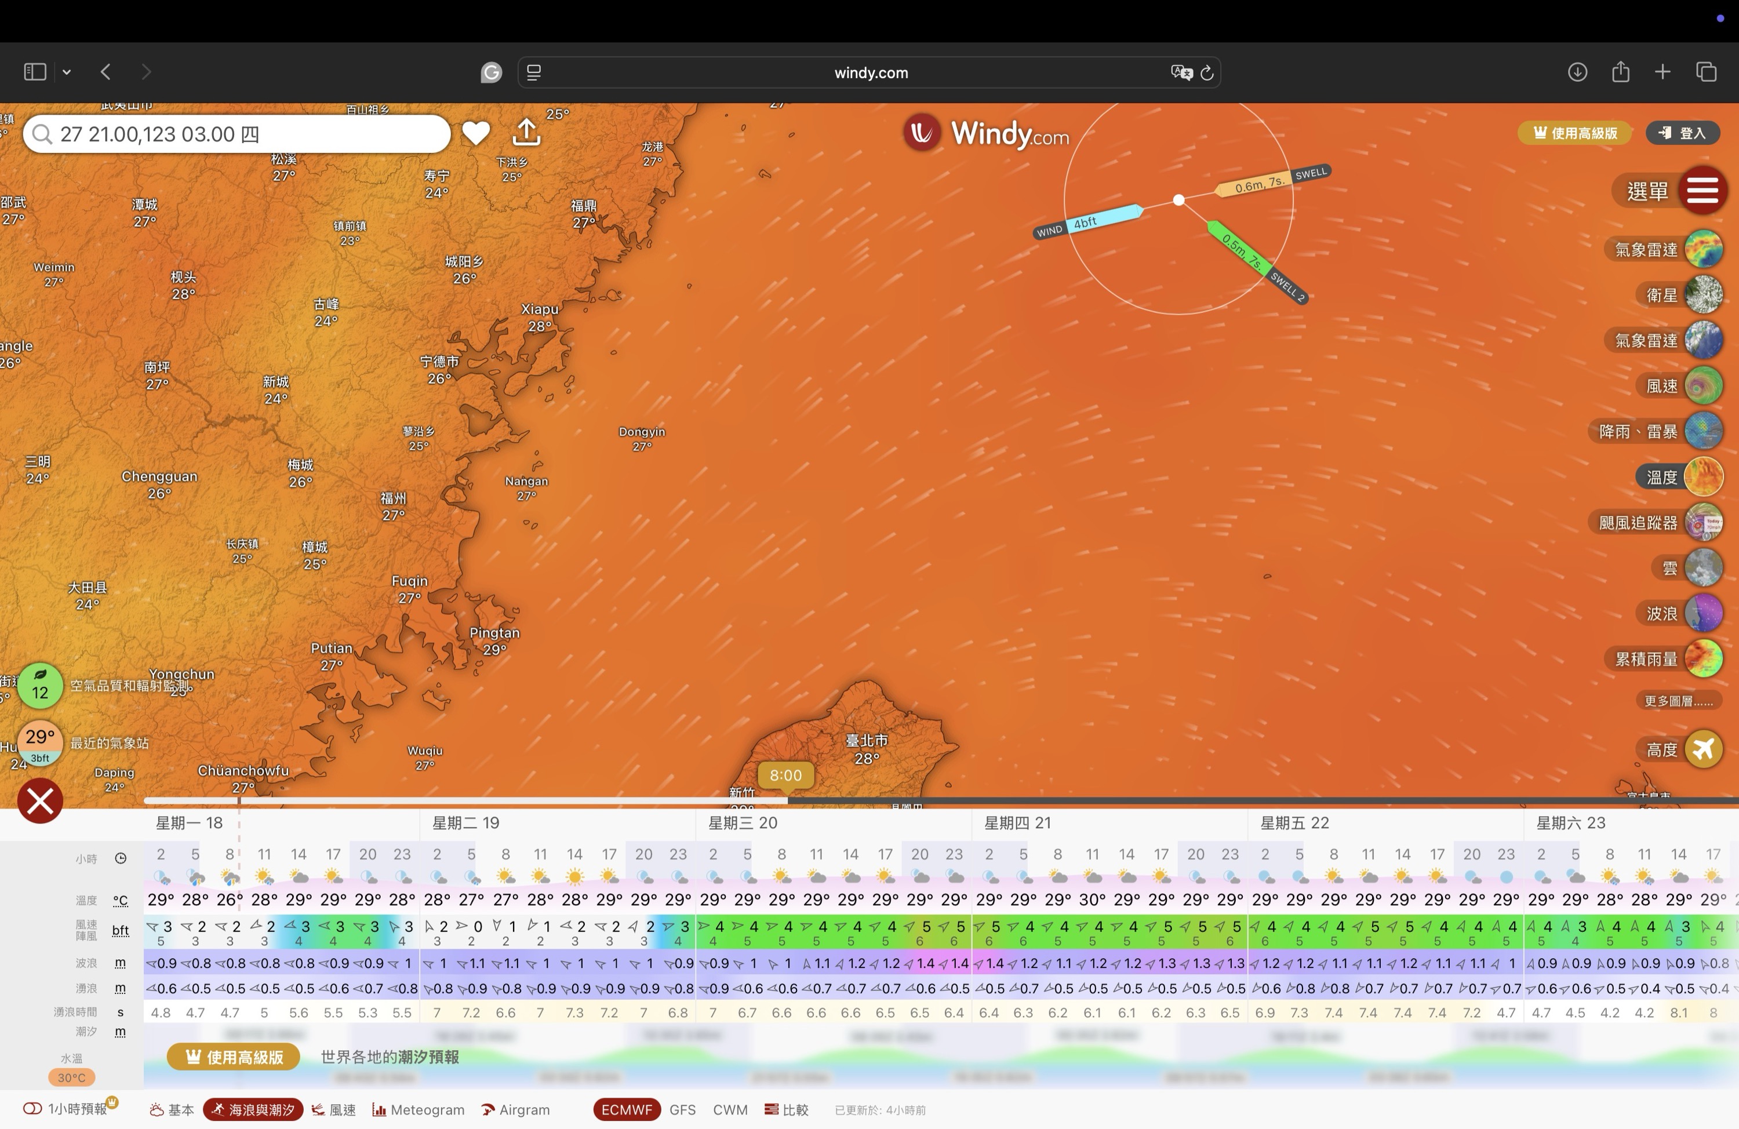1739x1129 pixels.
Task: Switch forecast model to GFS
Action: pos(682,1109)
